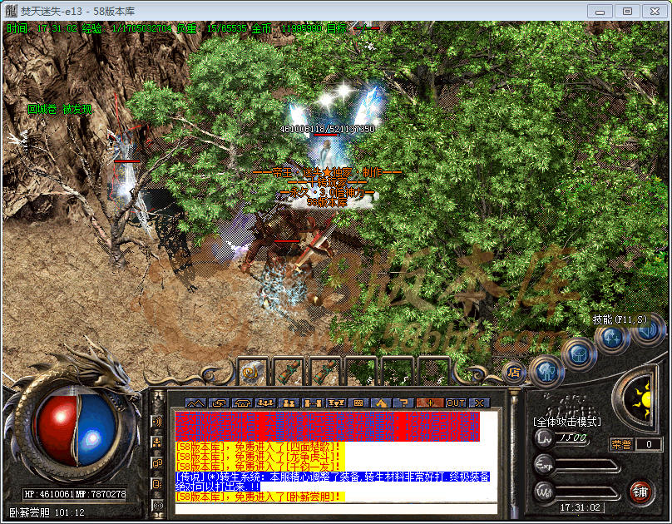Use the potion bundle in quick slot 3
The height and width of the screenshot is (524, 672).
324,372
